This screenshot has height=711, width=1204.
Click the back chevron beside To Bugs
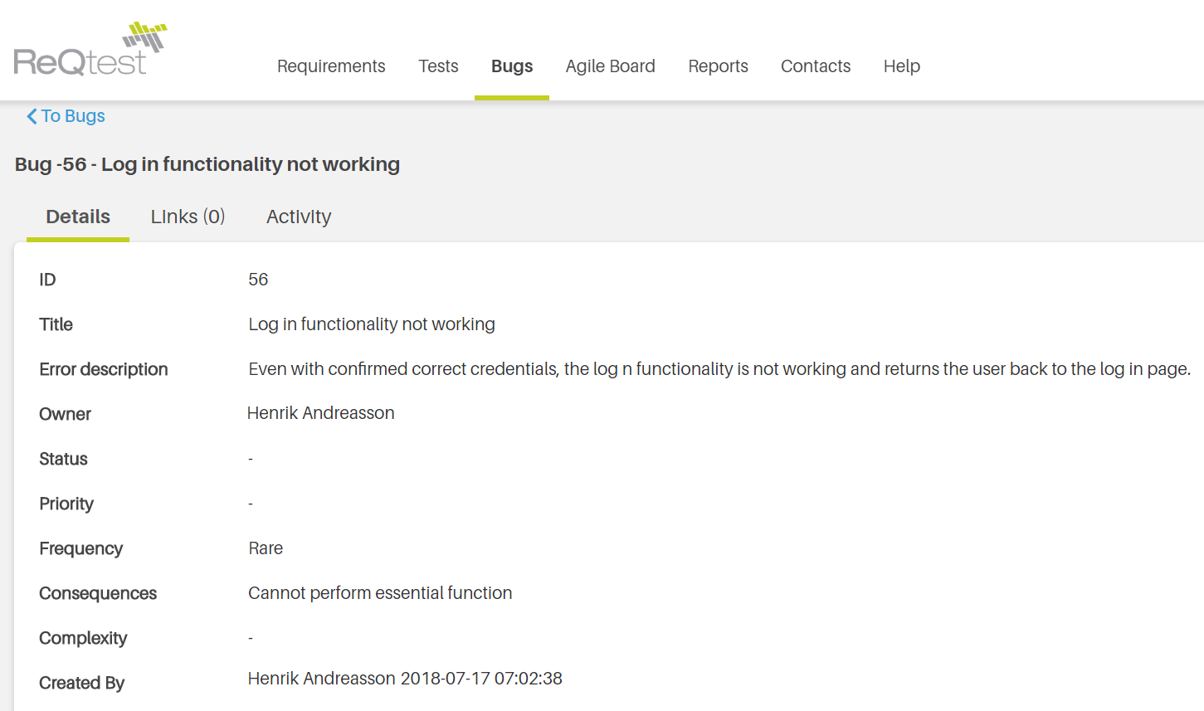(x=32, y=116)
